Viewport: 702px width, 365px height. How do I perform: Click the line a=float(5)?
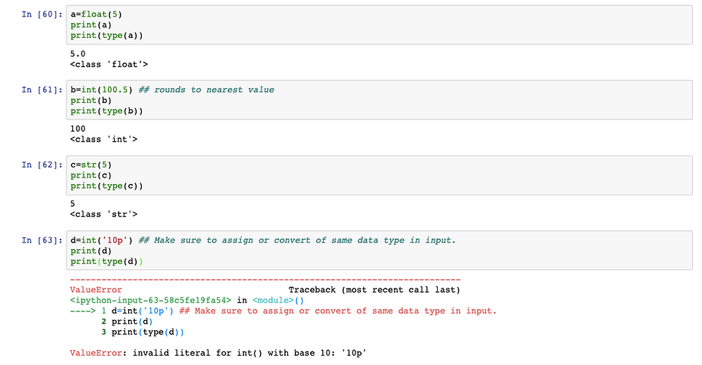pyautogui.click(x=96, y=14)
